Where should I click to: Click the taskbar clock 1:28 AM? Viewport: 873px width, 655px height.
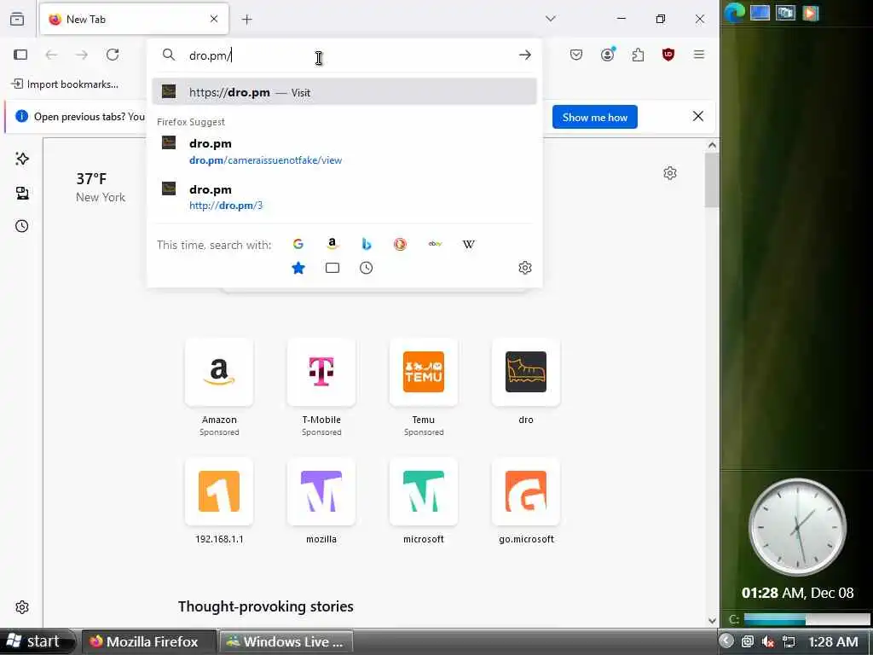(833, 641)
